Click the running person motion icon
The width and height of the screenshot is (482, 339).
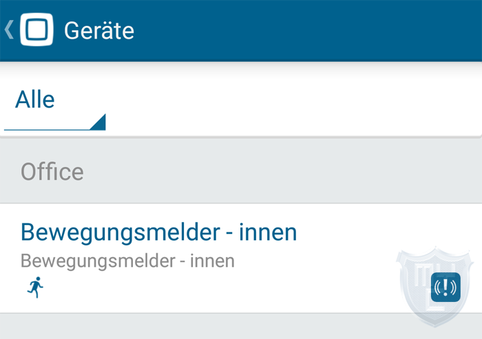click(x=35, y=287)
